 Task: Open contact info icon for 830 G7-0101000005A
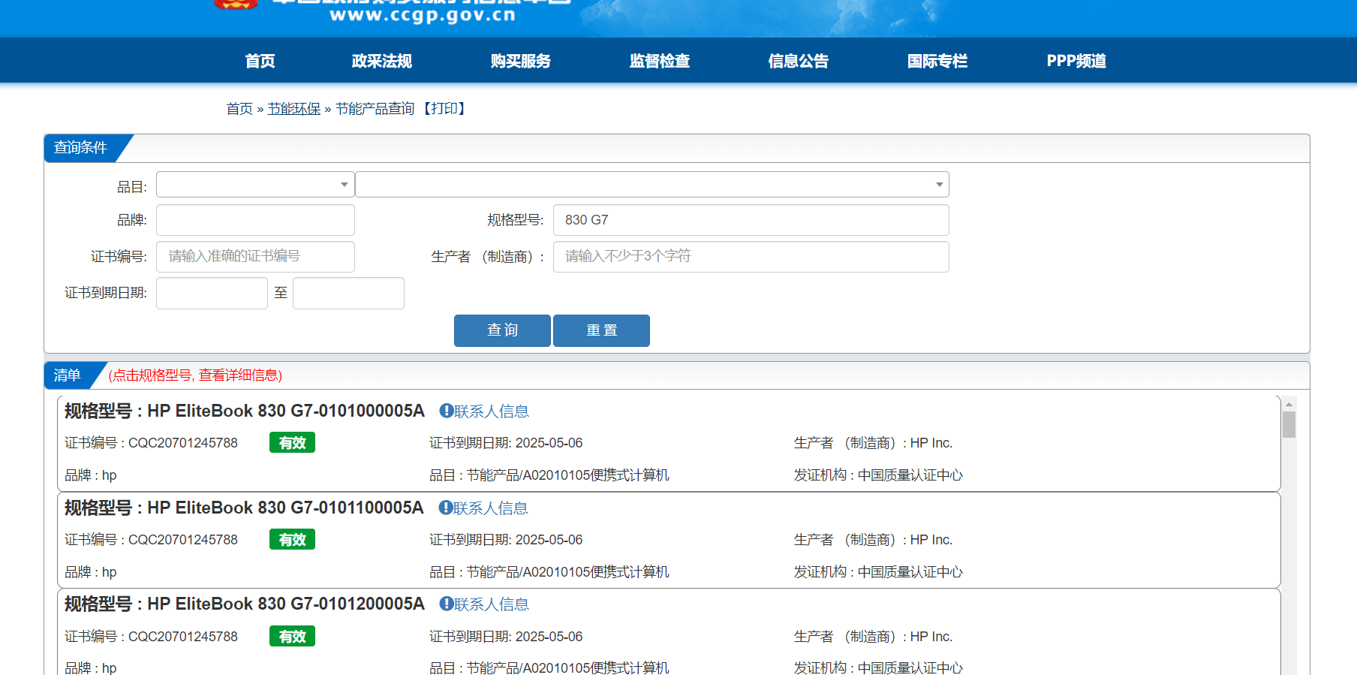446,411
